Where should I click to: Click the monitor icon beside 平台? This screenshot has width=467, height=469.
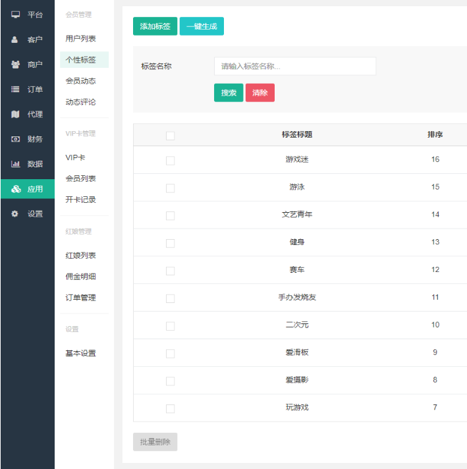click(x=15, y=14)
